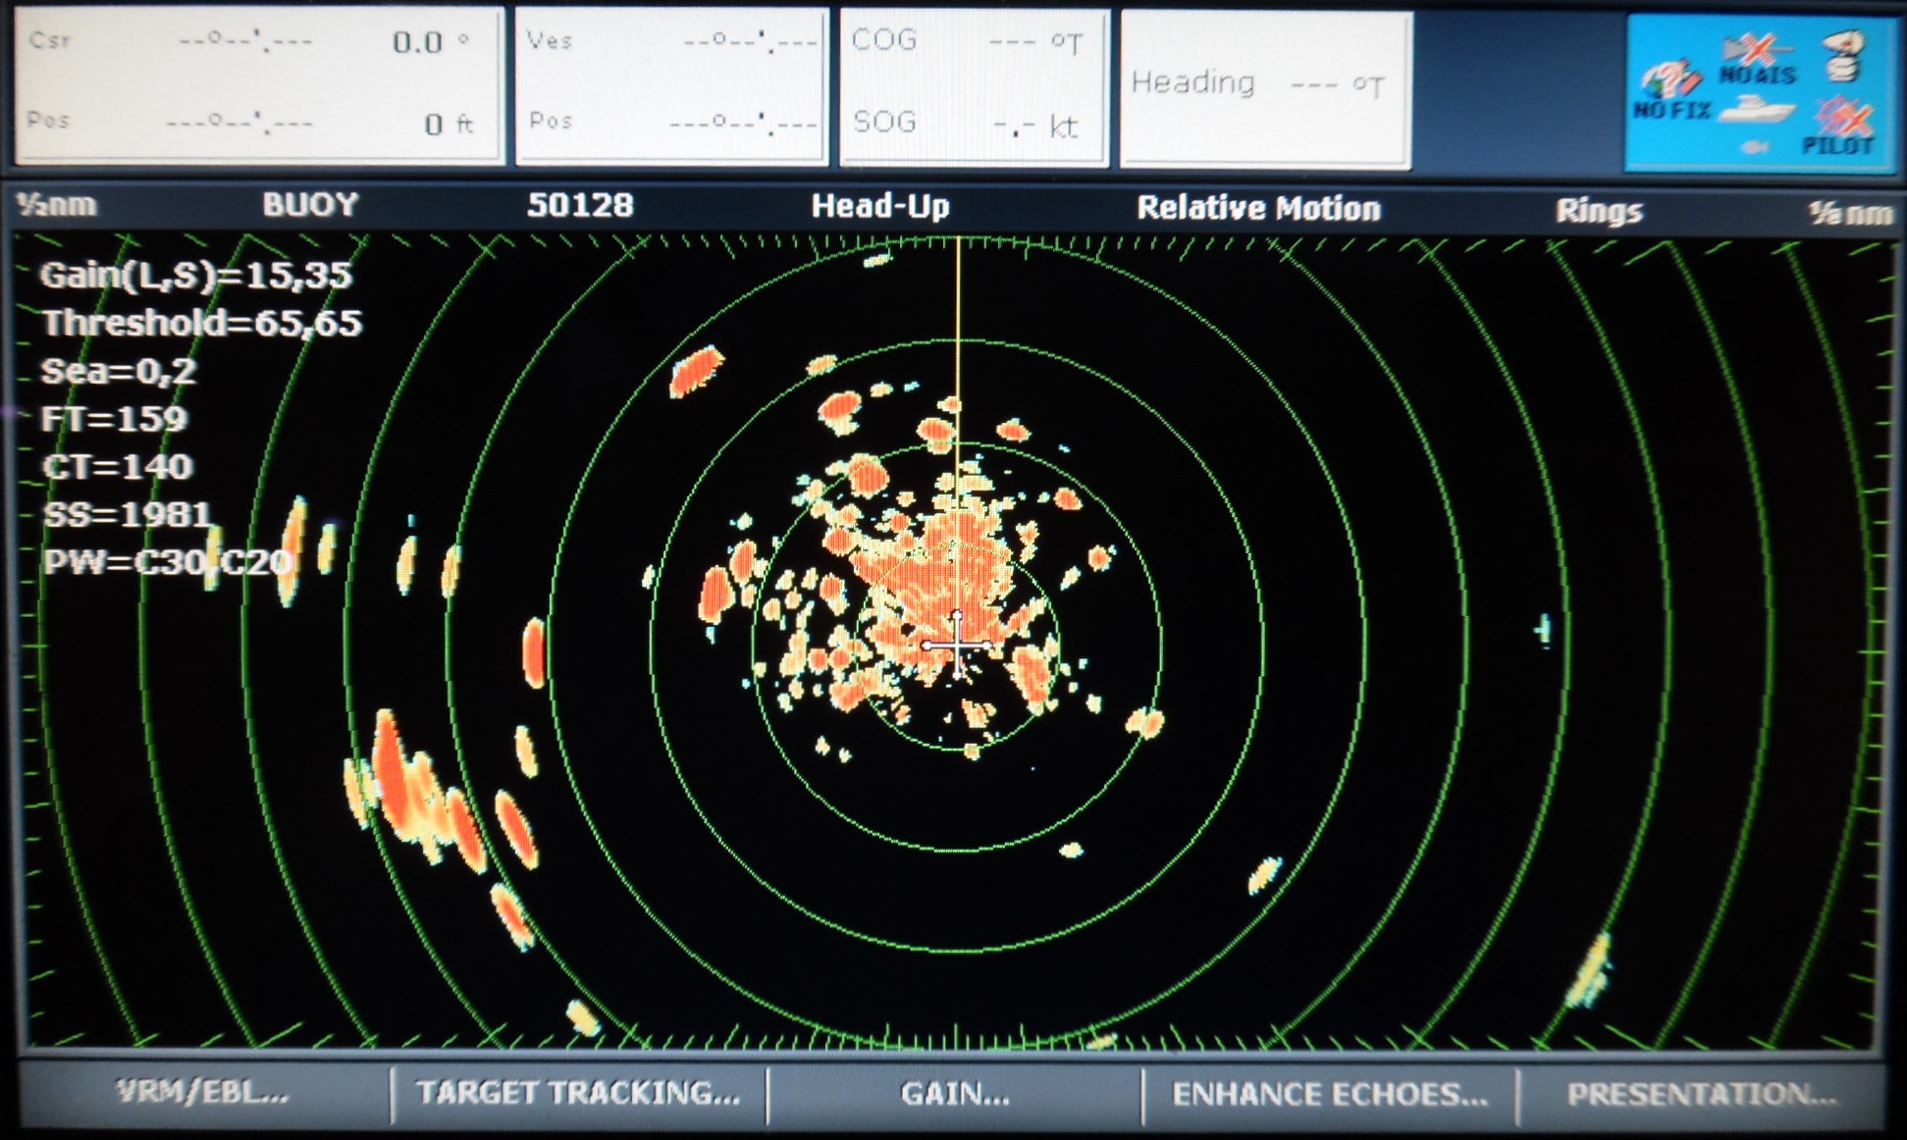Click the NO FIX GPS status icon
Screen dimensions: 1907x1140
coord(1670,91)
